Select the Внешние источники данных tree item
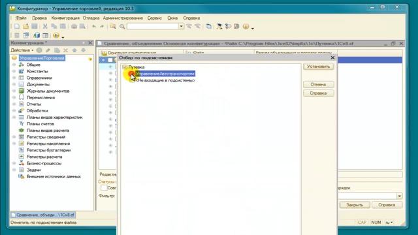418x235 pixels. (x=54, y=177)
